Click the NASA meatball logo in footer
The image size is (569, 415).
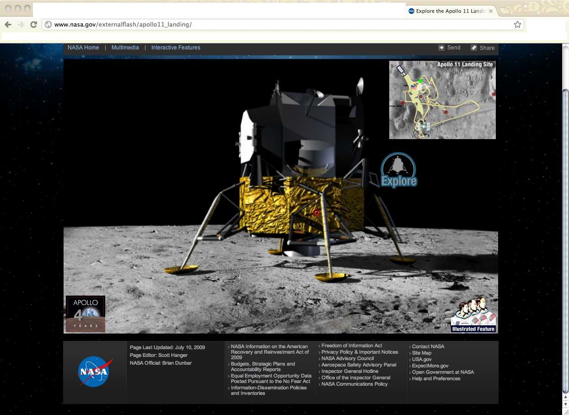pyautogui.click(x=95, y=372)
